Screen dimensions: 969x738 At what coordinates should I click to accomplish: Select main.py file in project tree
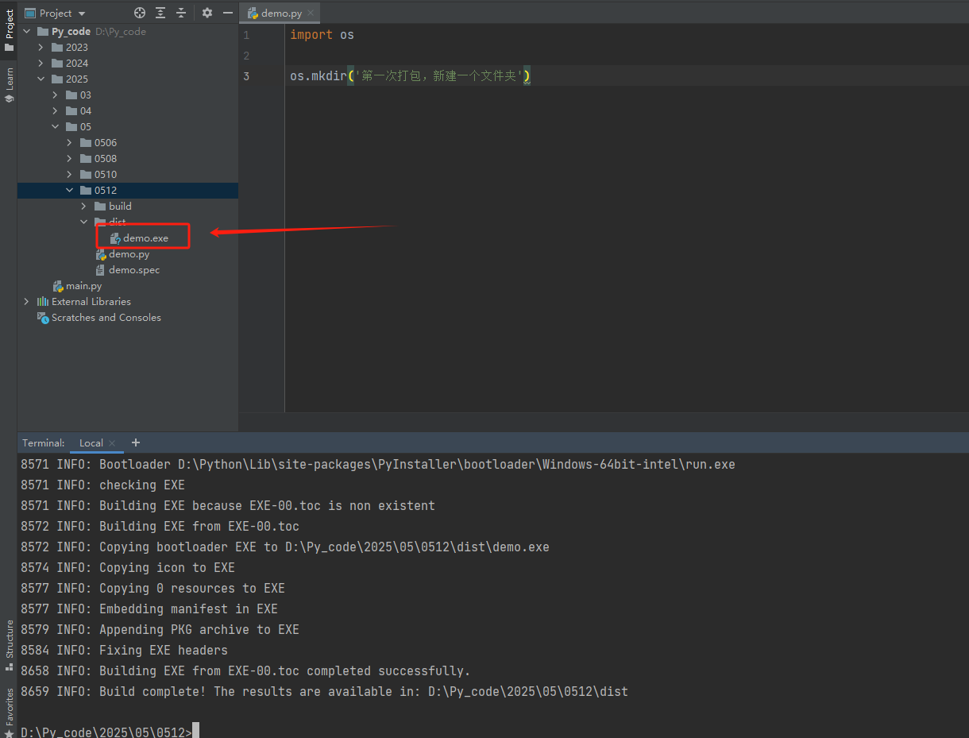coord(83,286)
